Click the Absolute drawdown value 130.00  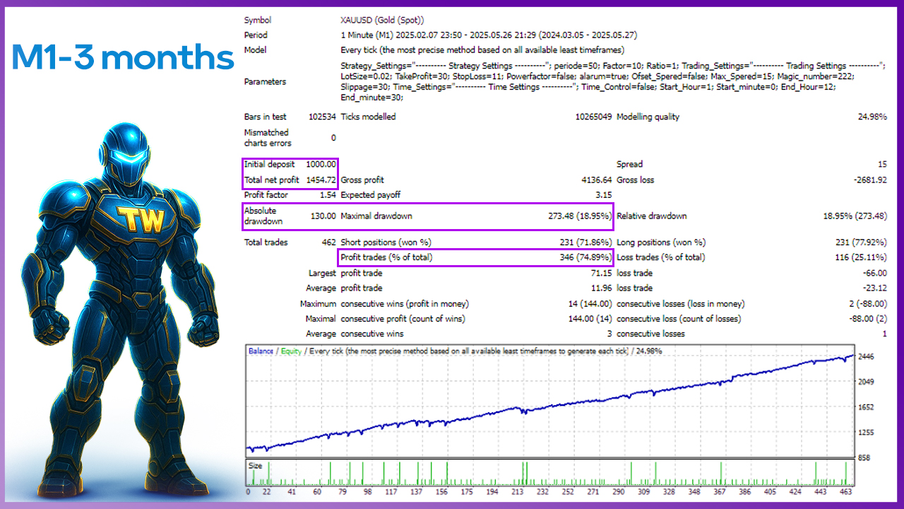click(323, 216)
